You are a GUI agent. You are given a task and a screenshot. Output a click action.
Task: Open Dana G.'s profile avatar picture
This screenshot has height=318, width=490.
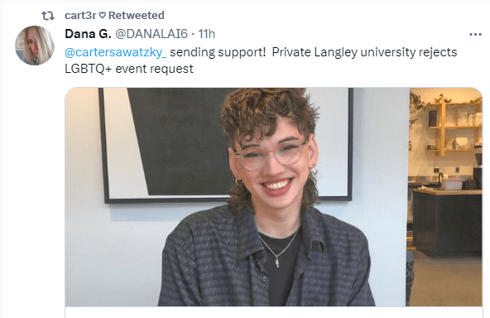pyautogui.click(x=35, y=46)
